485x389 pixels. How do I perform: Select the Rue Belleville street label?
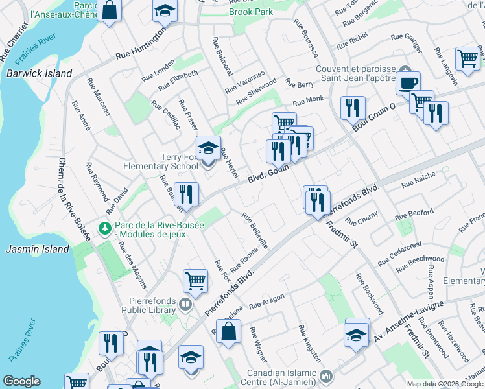255,231
